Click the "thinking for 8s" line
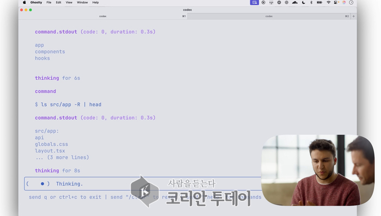 click(57, 170)
